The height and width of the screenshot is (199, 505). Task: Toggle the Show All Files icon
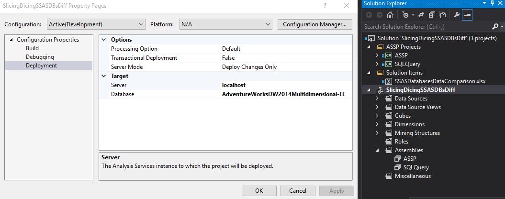[442, 15]
